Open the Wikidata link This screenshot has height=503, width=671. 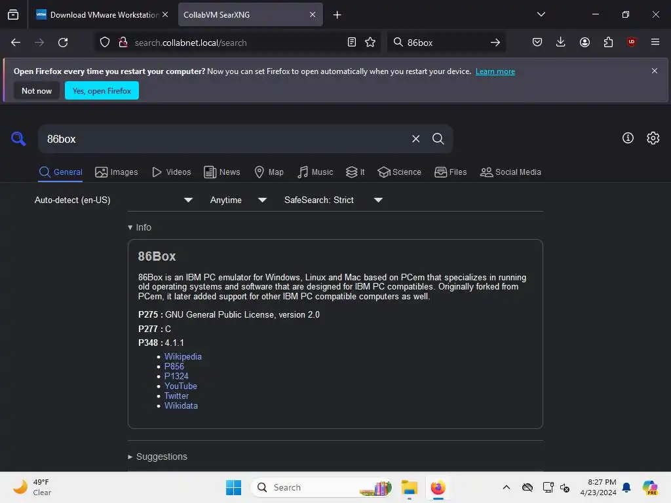pos(181,406)
